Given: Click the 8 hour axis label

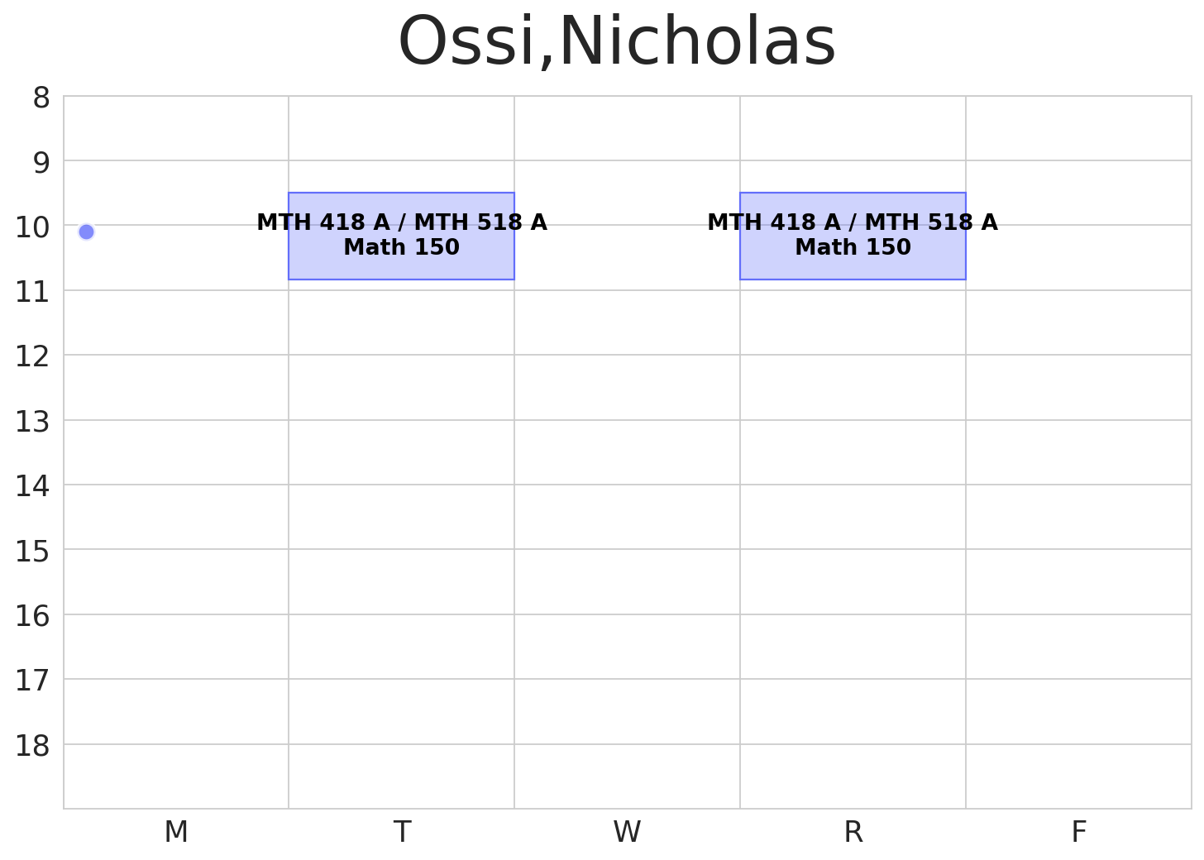Looking at the screenshot, I should [x=41, y=98].
